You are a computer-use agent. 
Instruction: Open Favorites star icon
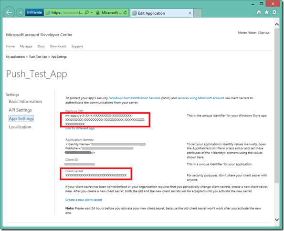pos(267,12)
